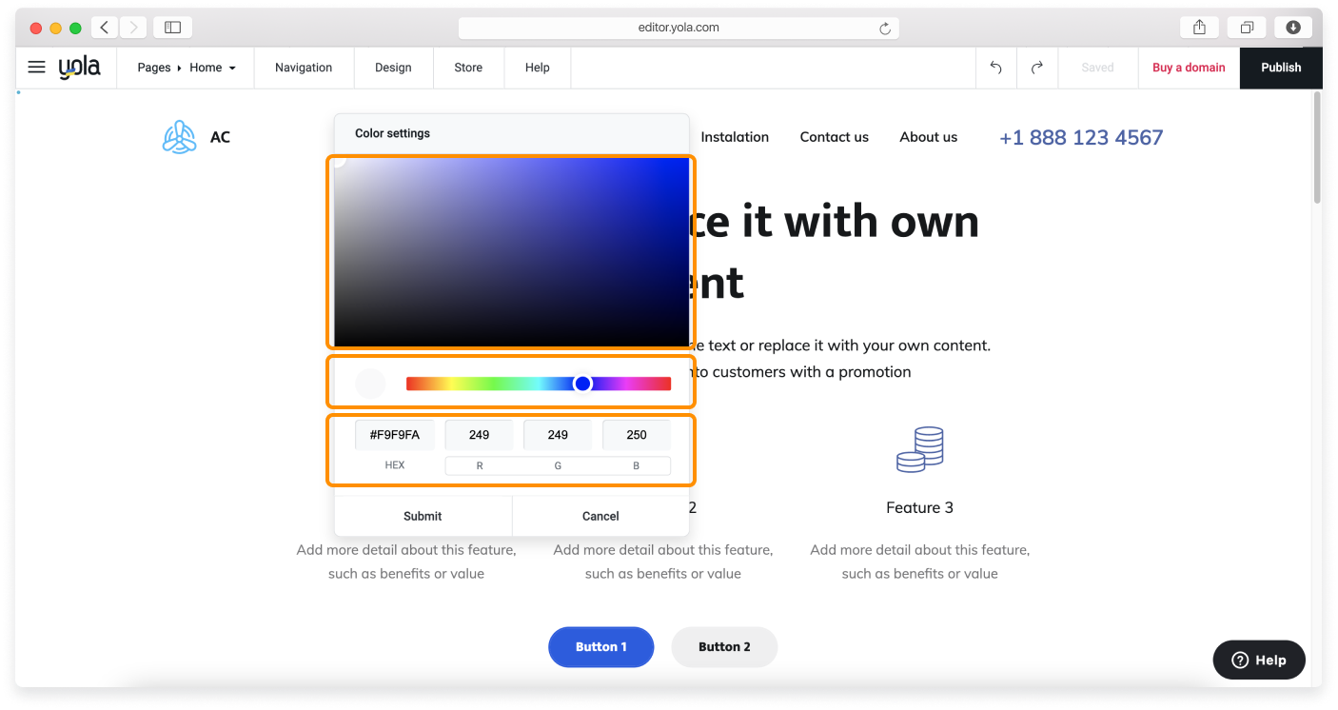Screen dimensions: 1338x710
Task: Redo the last change
Action: 1036,67
